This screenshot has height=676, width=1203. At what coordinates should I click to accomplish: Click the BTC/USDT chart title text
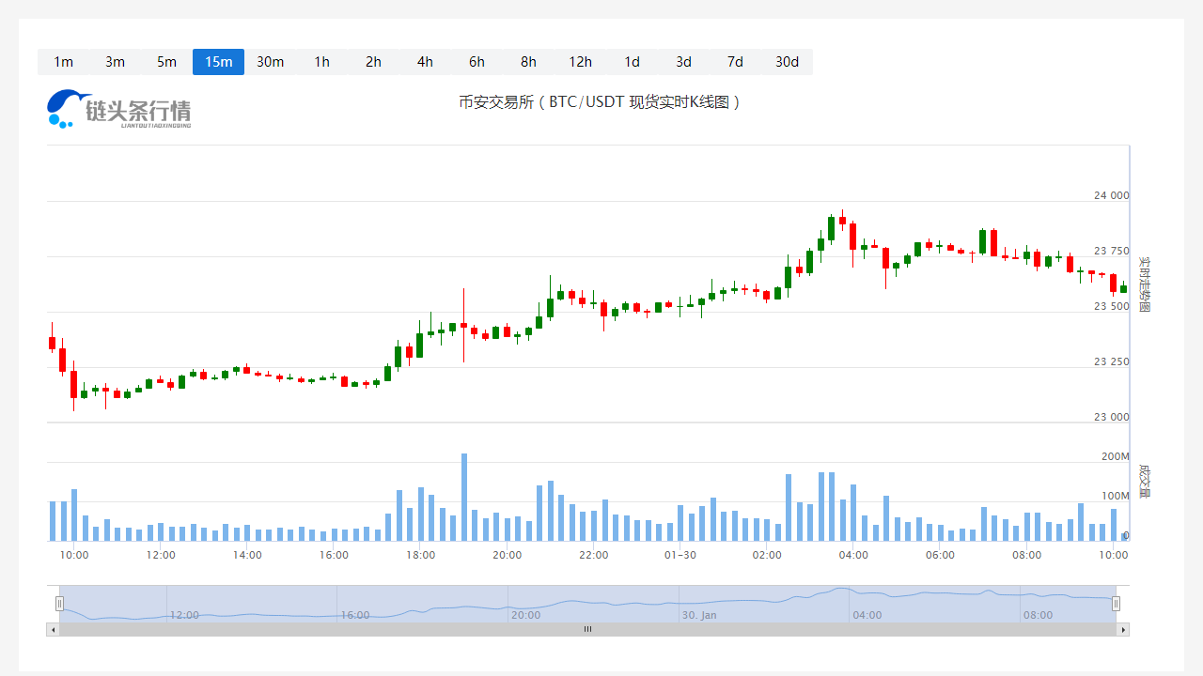click(x=600, y=102)
